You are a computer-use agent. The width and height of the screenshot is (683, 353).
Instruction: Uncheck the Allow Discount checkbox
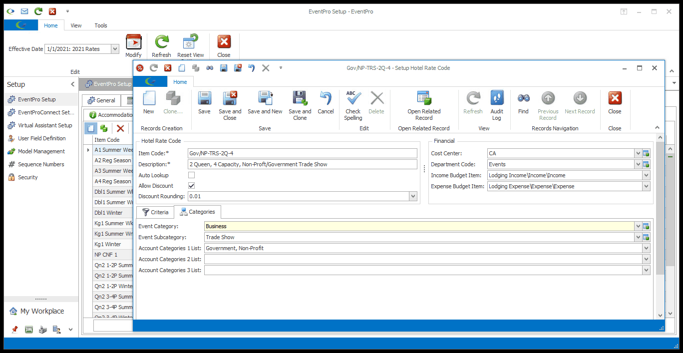coord(191,186)
